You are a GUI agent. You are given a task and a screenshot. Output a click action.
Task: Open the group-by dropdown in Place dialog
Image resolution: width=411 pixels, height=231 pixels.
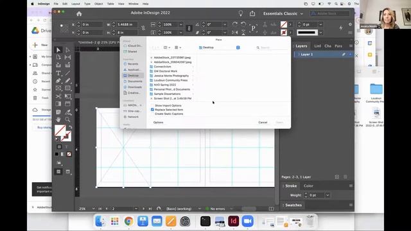click(x=178, y=47)
